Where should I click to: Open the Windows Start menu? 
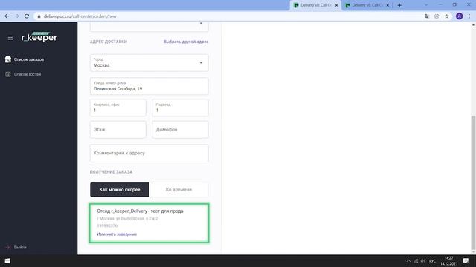tap(7, 261)
